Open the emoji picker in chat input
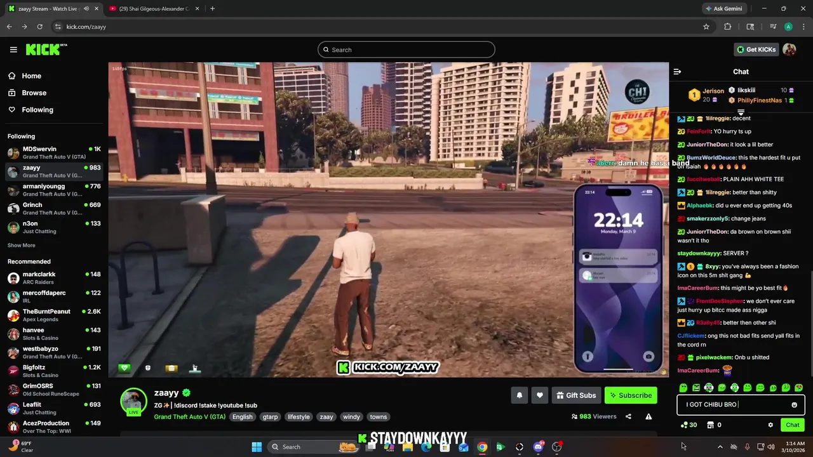 click(x=794, y=405)
